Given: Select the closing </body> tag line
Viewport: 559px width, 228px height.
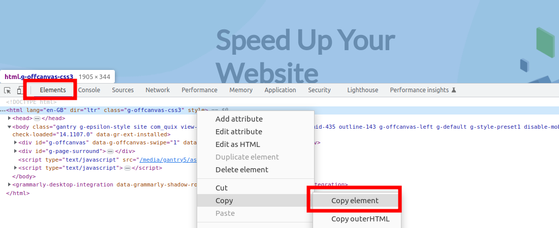Looking at the screenshot, I should tap(24, 176).
